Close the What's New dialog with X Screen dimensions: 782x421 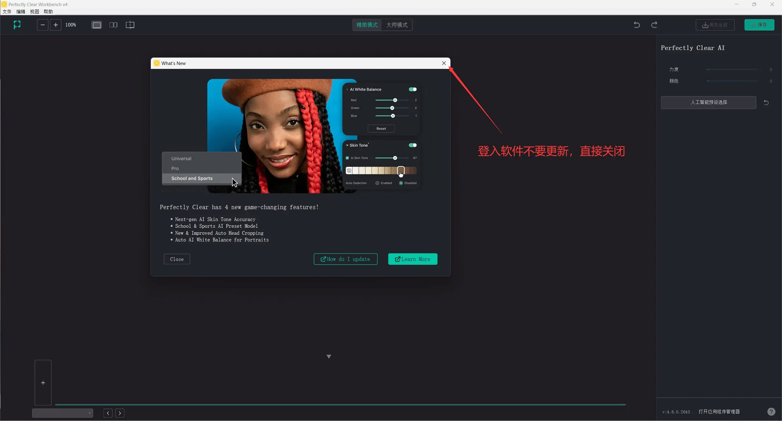[x=444, y=63]
